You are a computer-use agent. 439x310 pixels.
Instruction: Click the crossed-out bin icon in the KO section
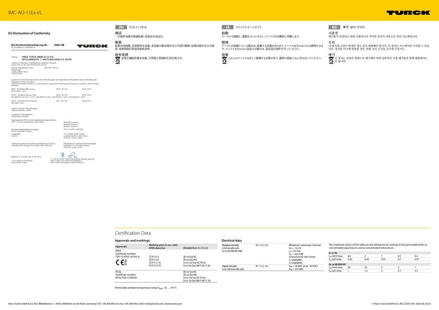point(331,60)
